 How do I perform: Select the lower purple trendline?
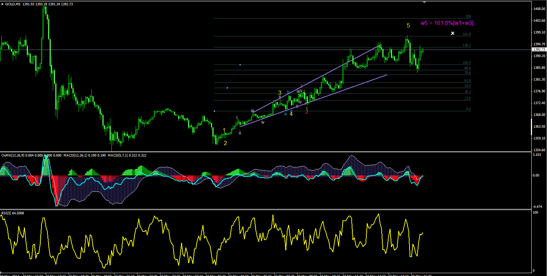coord(314,101)
